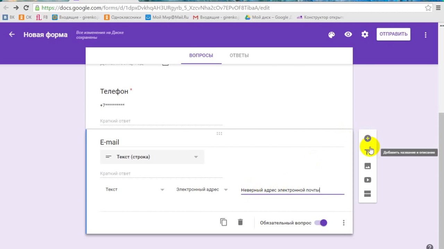Open the Gmail Входящие bookmark with M icon
444x249 pixels.
coord(216,17)
